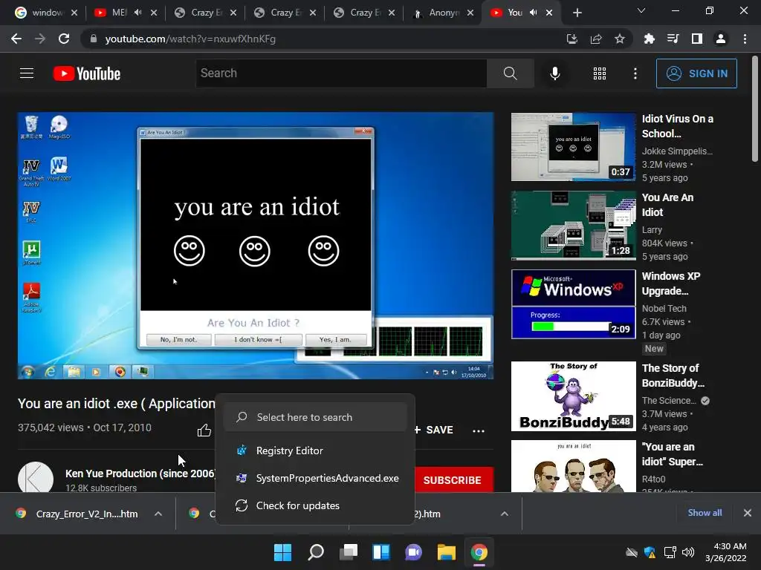Open the YouTube hamburger guide menu
761x570 pixels.
point(27,73)
